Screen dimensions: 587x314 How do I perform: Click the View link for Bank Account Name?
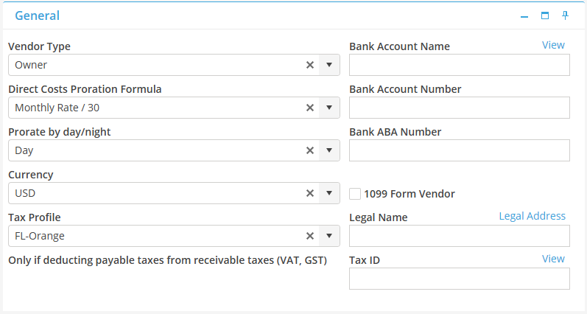(x=553, y=45)
